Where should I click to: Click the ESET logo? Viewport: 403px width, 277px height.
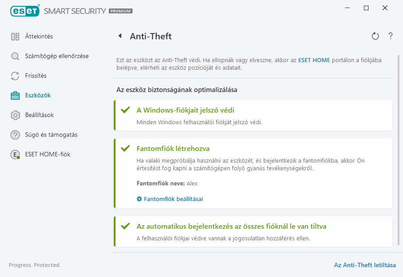tap(25, 11)
